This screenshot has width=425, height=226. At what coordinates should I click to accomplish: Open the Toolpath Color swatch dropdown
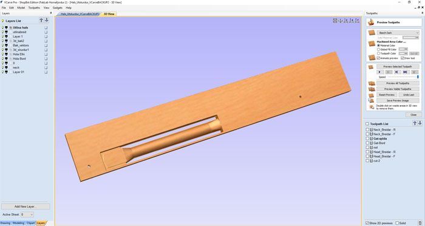[403, 53]
